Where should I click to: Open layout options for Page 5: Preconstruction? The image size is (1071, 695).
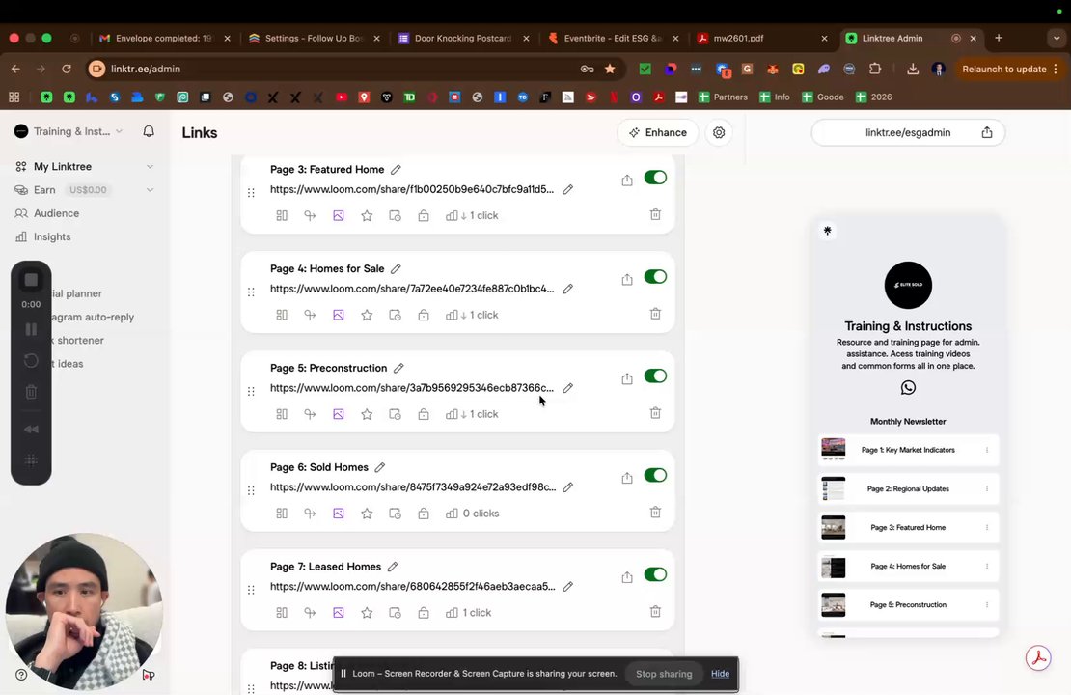point(282,414)
